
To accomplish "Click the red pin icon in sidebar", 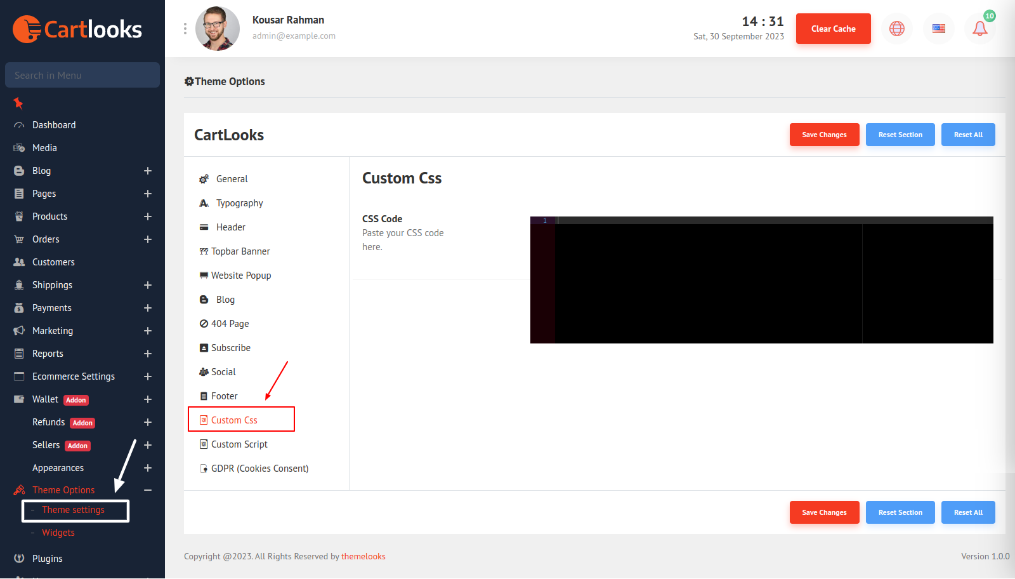I will [x=18, y=103].
